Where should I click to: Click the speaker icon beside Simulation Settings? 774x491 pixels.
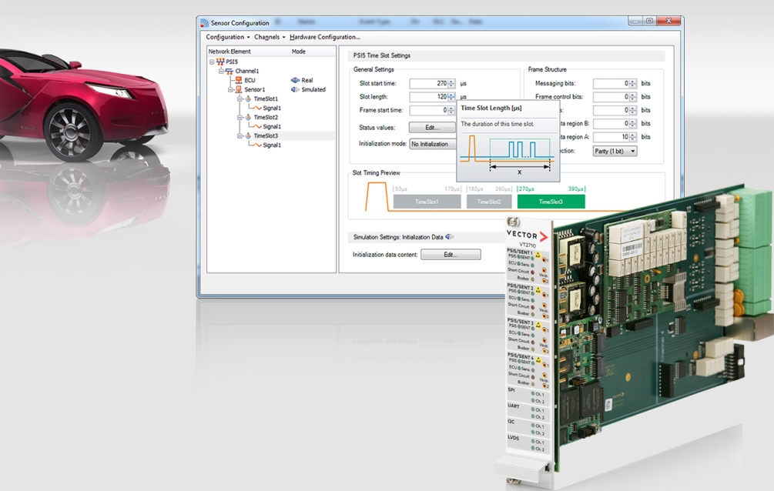pos(449,237)
